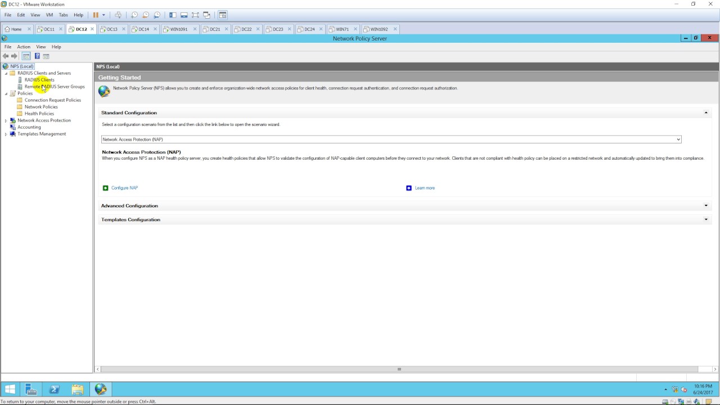Expand the Network Access Protection node arrow
Viewport: 720px width, 405px height.
click(x=6, y=120)
